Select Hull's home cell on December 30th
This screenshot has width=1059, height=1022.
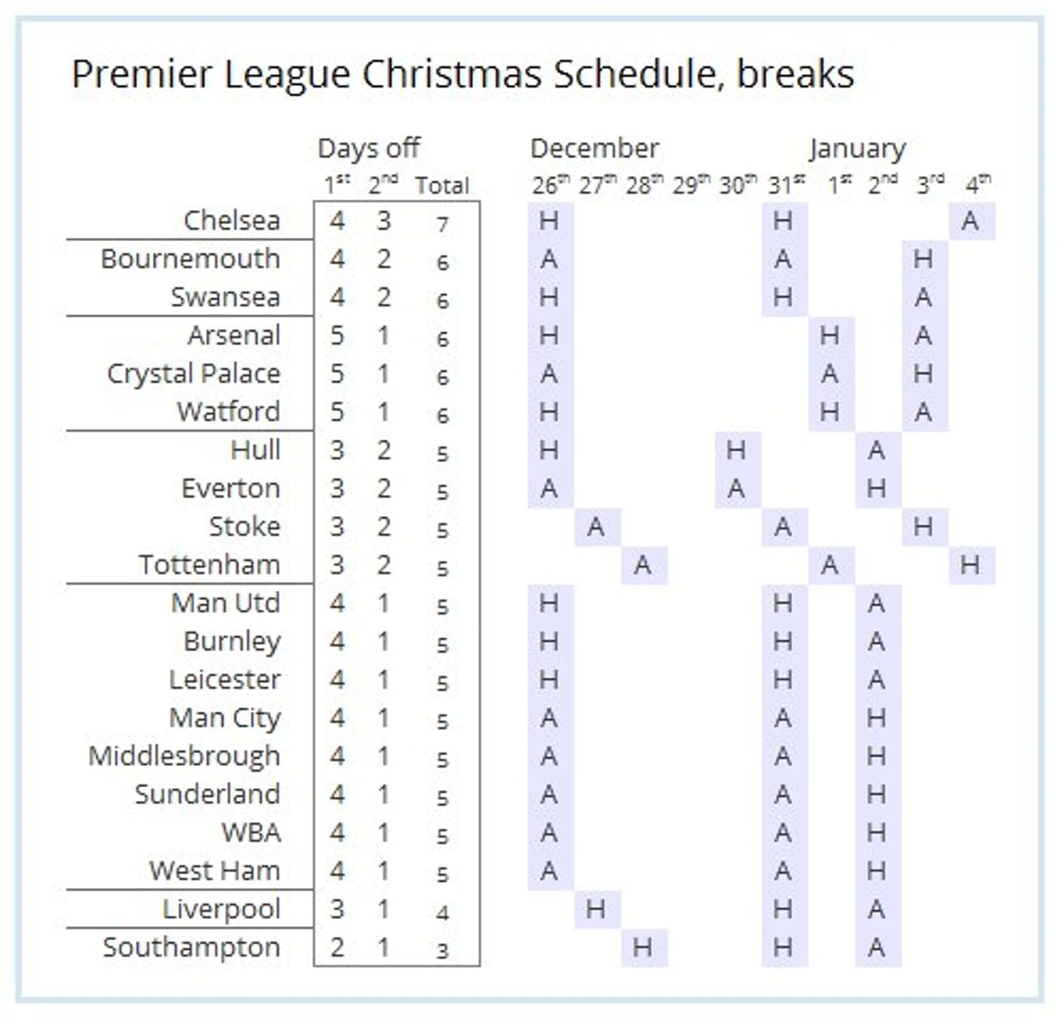point(736,450)
